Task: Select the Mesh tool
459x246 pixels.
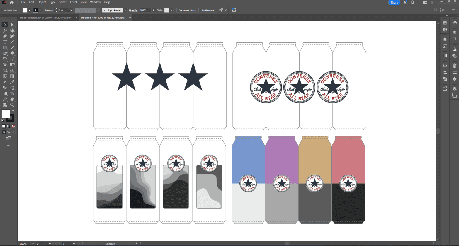Action: point(5,76)
